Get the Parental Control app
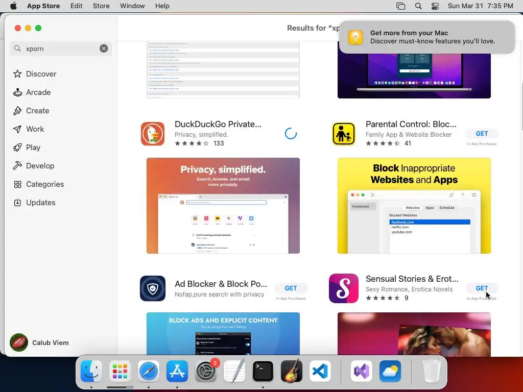Screen dimensions: 523x392 coord(482,134)
